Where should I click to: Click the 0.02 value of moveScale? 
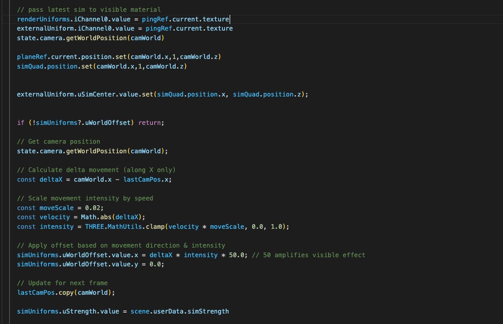(x=93, y=208)
